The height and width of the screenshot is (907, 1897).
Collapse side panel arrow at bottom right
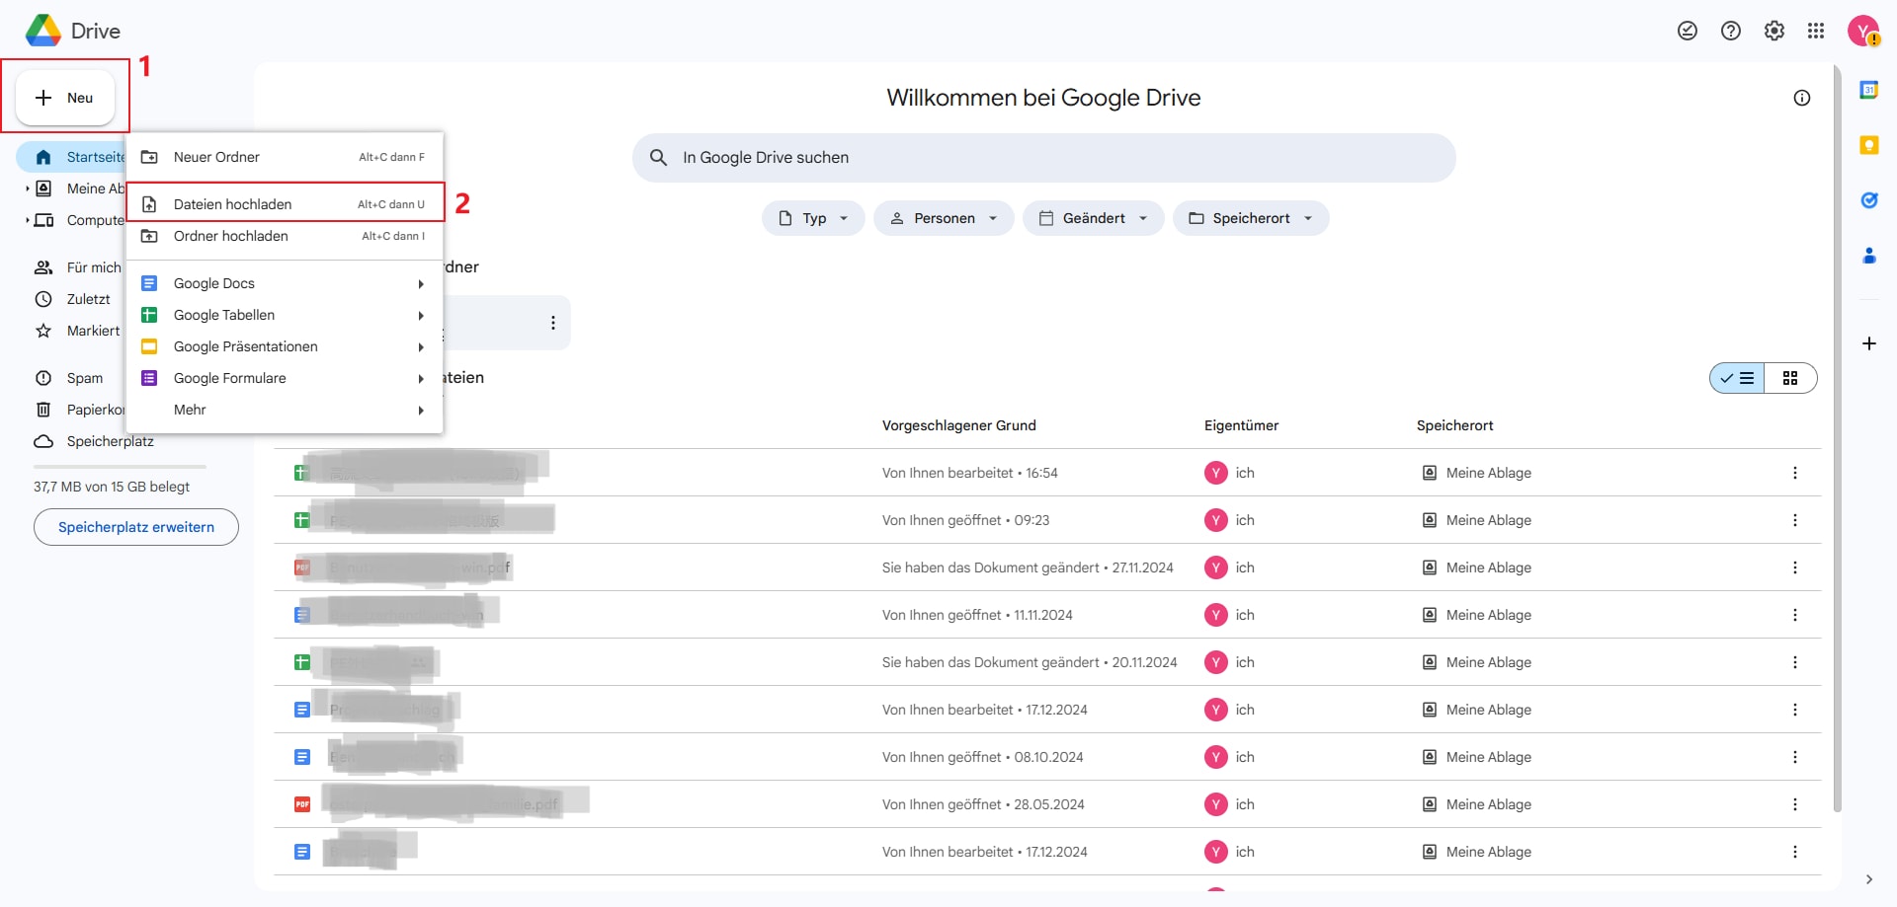click(x=1869, y=879)
